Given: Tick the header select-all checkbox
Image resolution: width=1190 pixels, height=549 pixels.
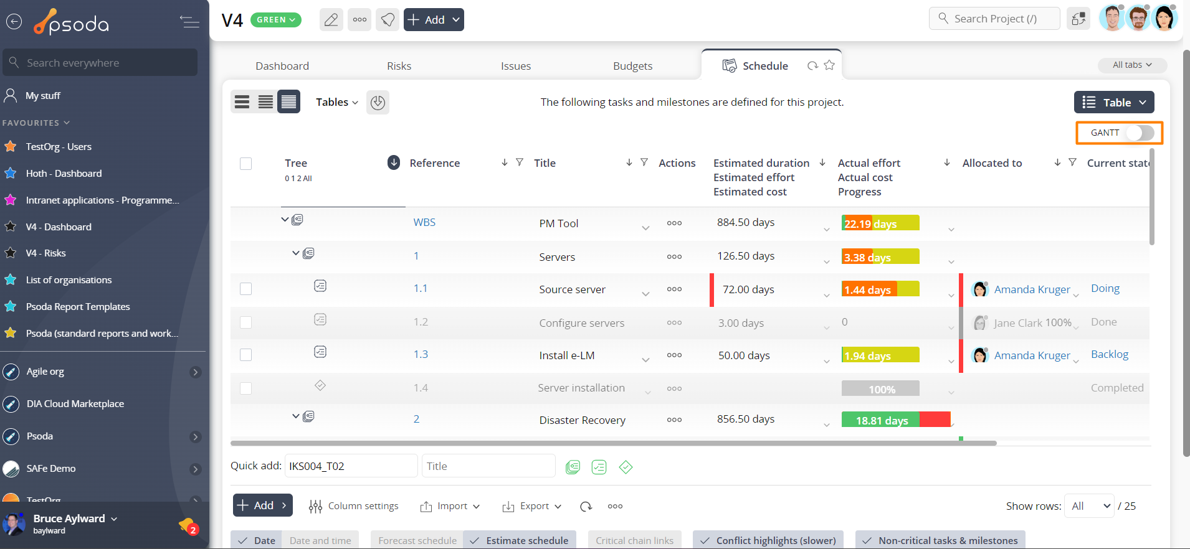Looking at the screenshot, I should tap(246, 164).
